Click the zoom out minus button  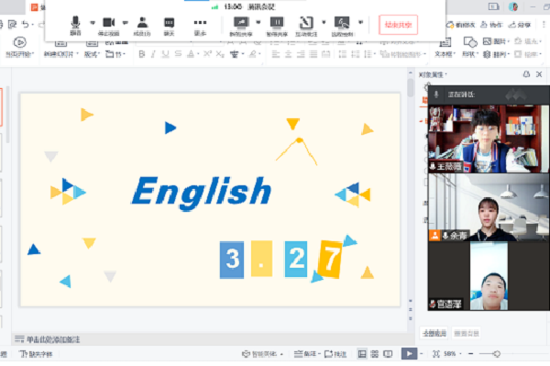click(471, 354)
